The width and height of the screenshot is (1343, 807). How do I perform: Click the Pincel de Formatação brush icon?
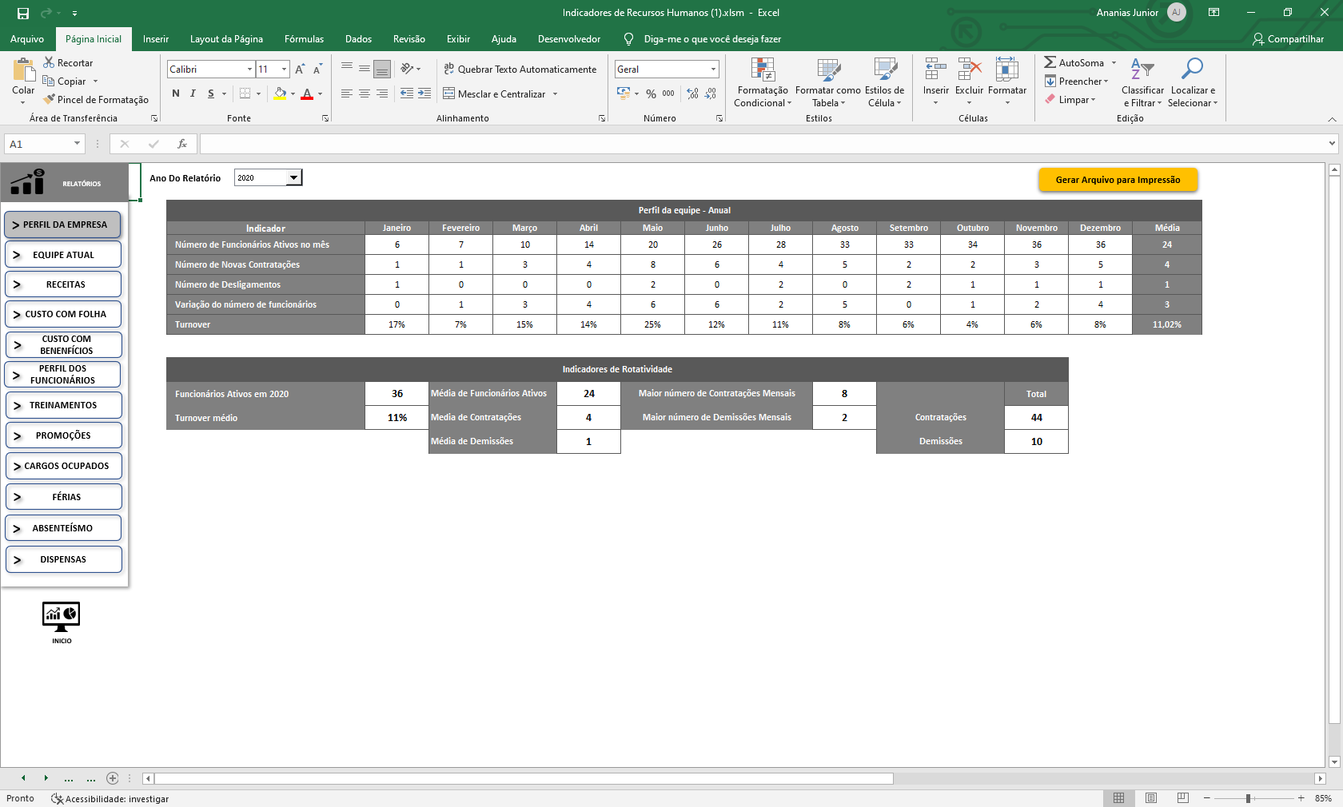coord(50,99)
